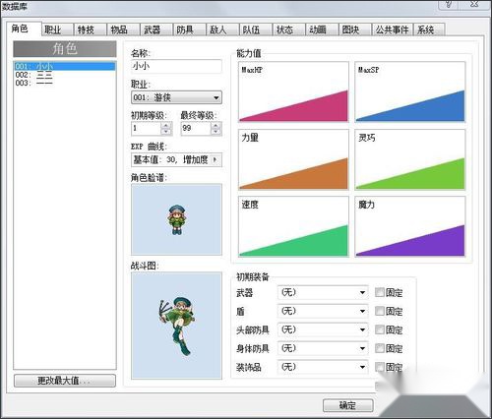This screenshot has height=419, width=492.
Task: Toggle 固定 checkbox for 装饰品
Action: tap(380, 367)
